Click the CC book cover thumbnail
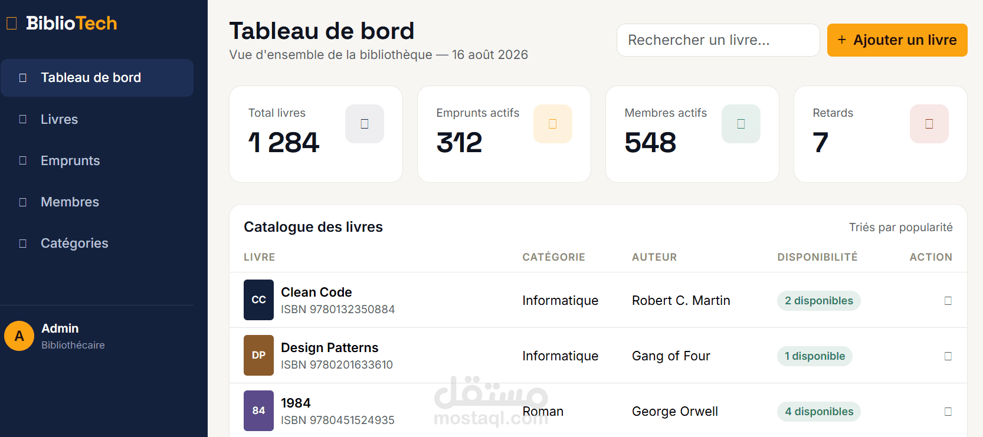Image resolution: width=983 pixels, height=437 pixels. tap(258, 300)
